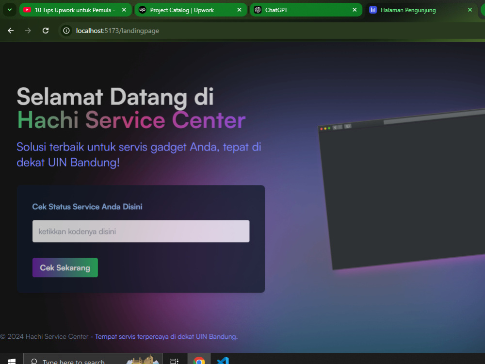Screen dimensions: 485x364
Task: Open Task View from the taskbar
Action: 175,361
